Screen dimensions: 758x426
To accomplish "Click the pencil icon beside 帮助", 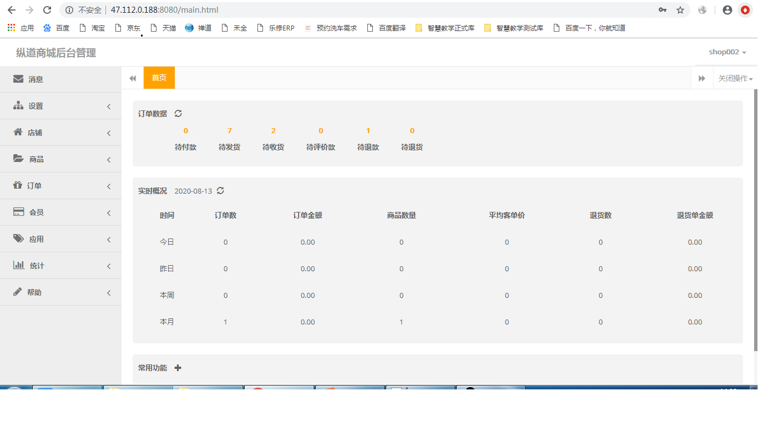I will point(18,292).
